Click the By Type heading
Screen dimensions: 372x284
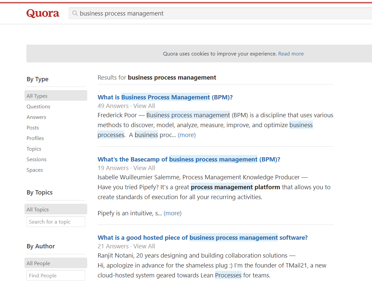37,79
